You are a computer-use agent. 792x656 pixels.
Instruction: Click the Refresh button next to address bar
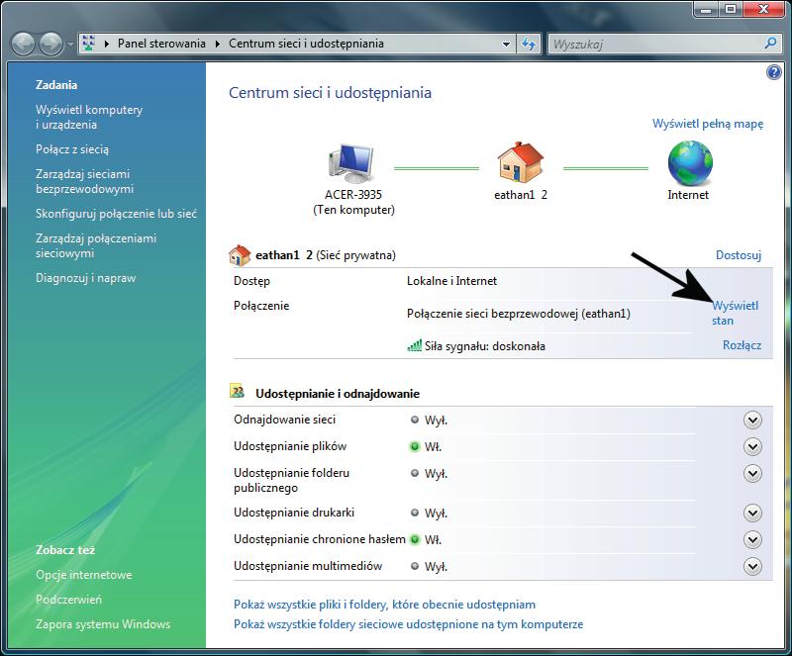pos(529,44)
